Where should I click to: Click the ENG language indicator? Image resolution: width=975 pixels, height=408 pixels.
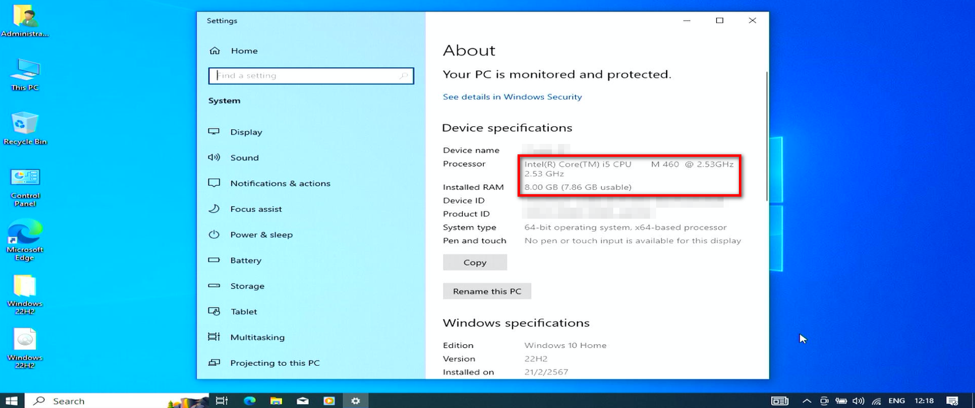point(897,401)
